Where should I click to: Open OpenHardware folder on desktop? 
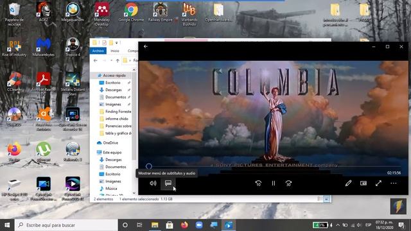click(218, 12)
